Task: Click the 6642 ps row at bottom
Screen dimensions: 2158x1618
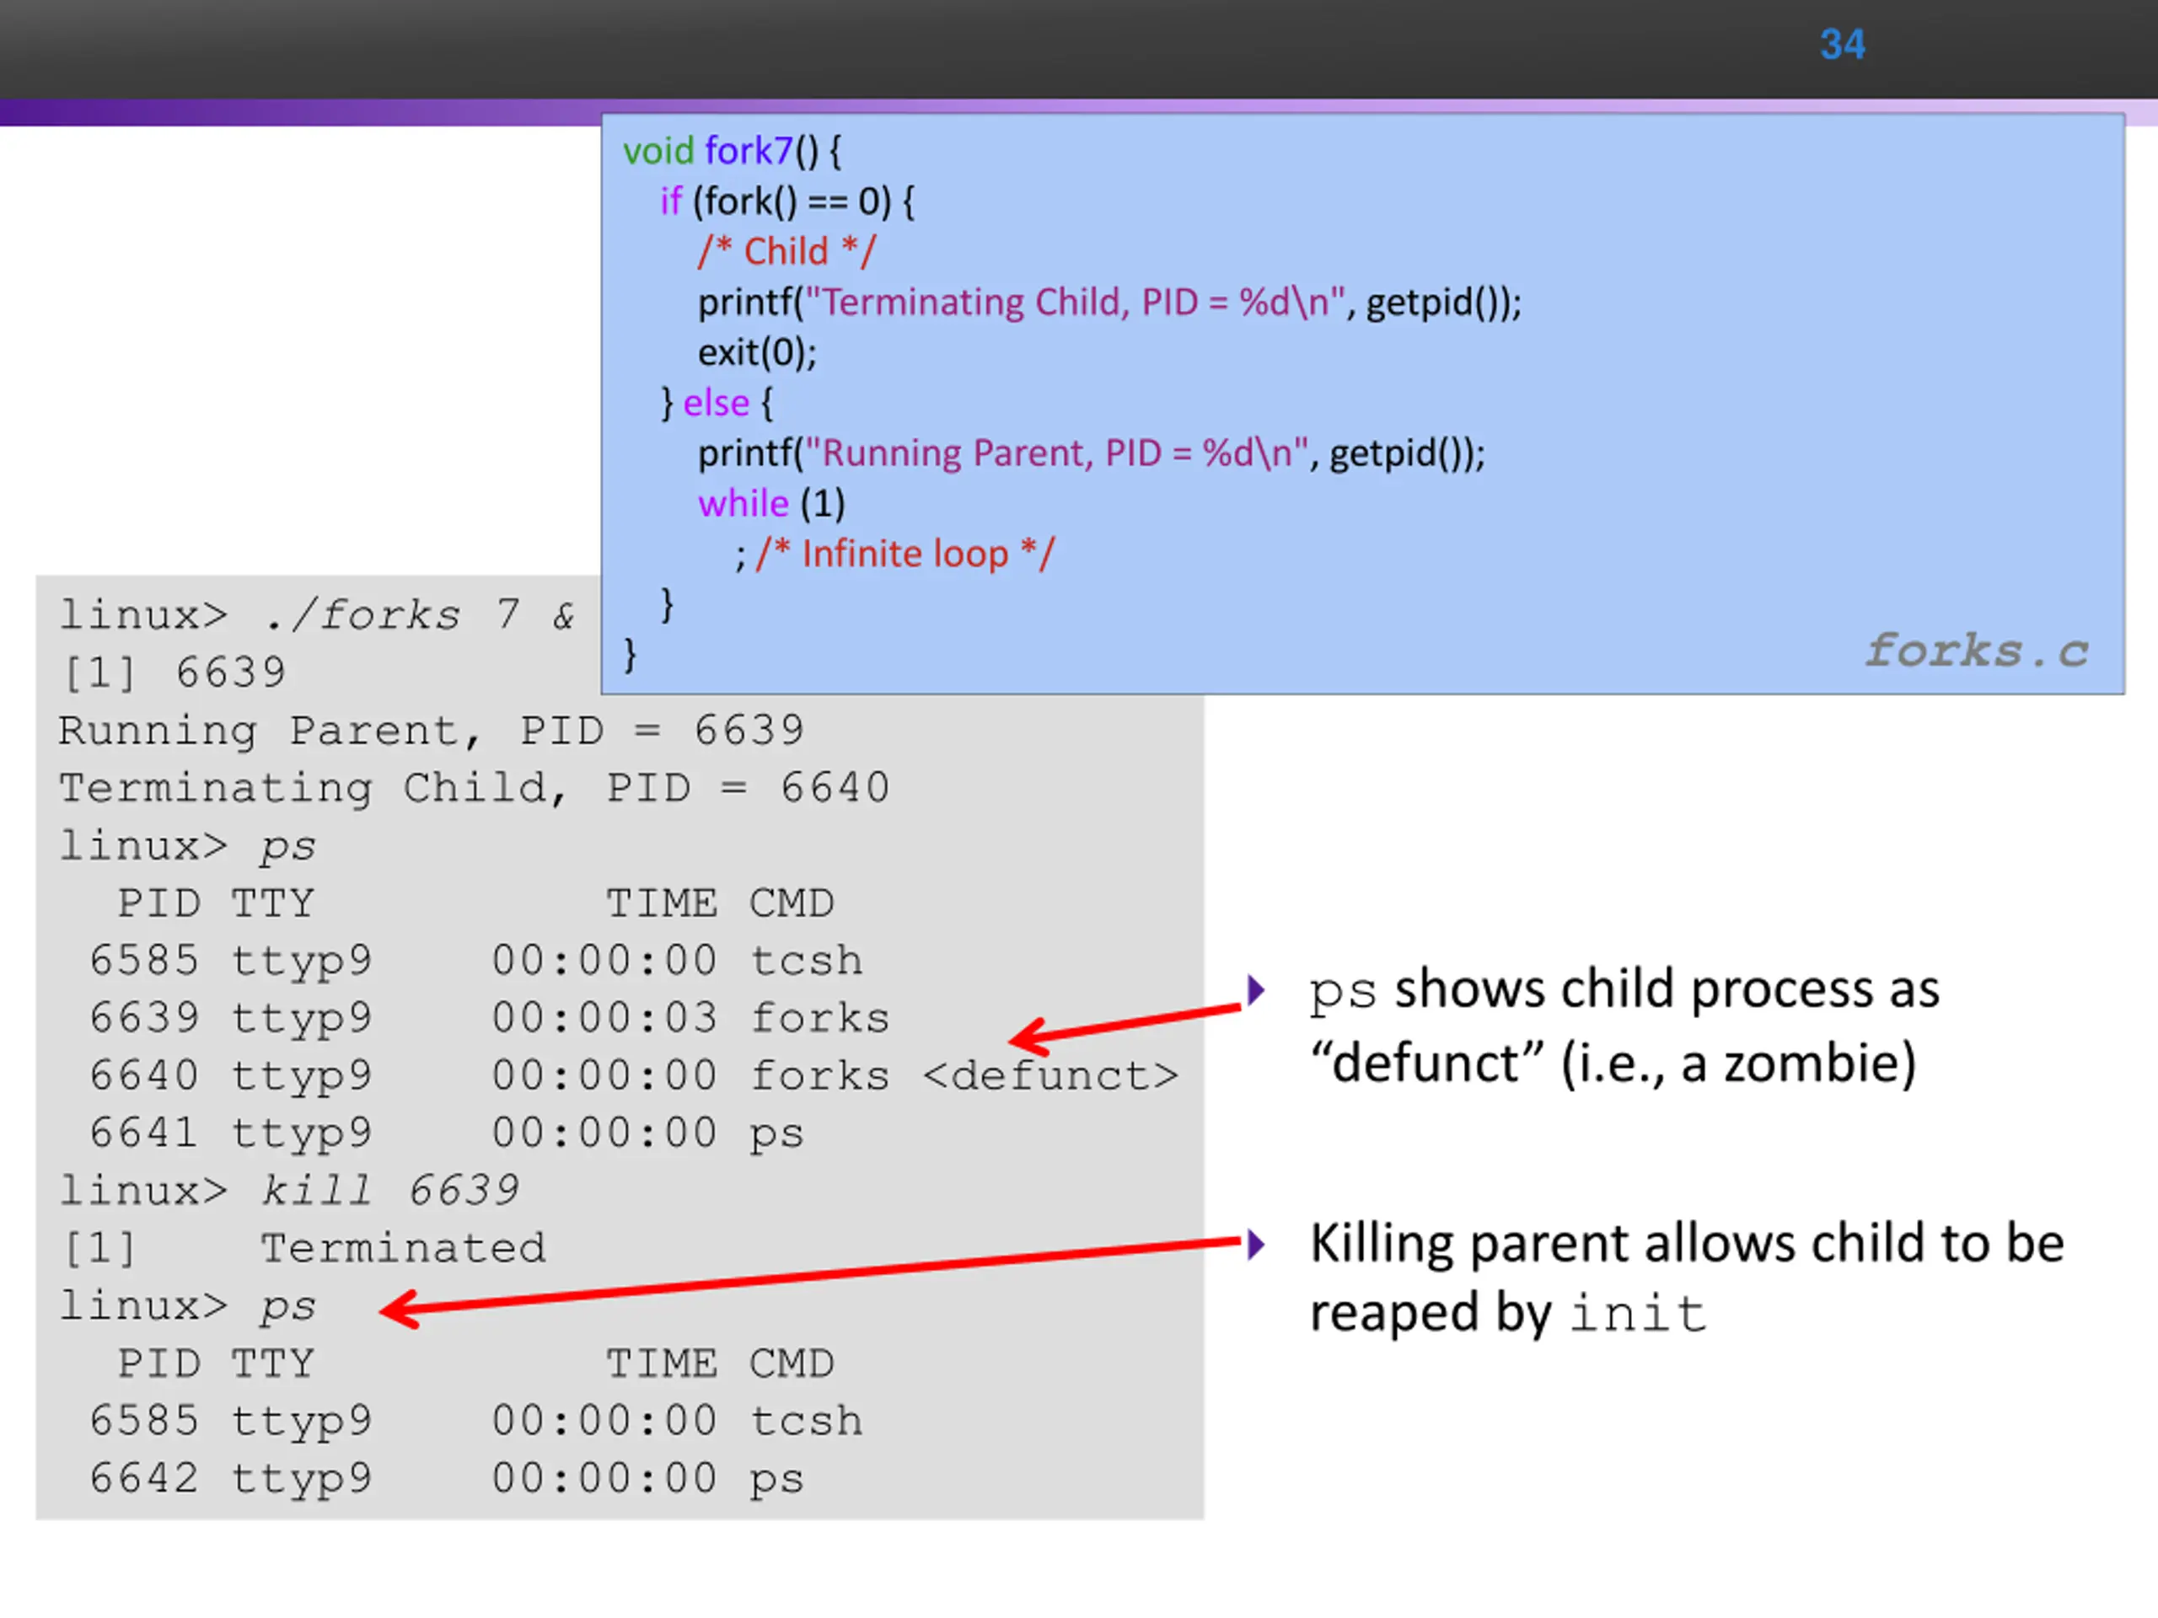Action: [447, 1479]
